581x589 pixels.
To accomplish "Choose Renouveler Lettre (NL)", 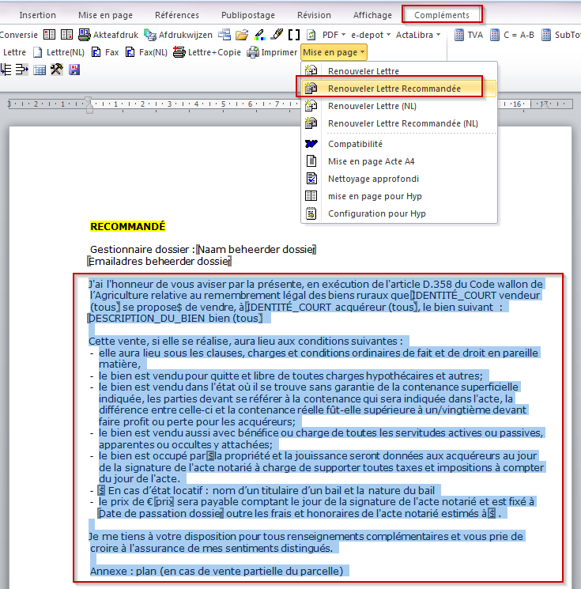I will [x=399, y=106].
